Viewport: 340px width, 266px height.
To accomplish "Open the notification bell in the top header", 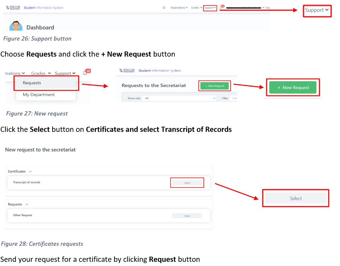I will pyautogui.click(x=221, y=8).
